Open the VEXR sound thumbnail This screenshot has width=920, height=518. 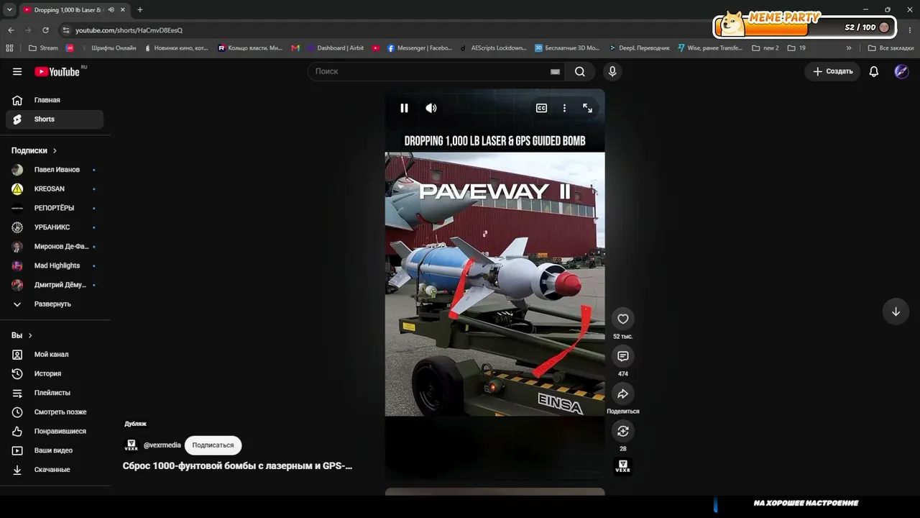tap(623, 466)
